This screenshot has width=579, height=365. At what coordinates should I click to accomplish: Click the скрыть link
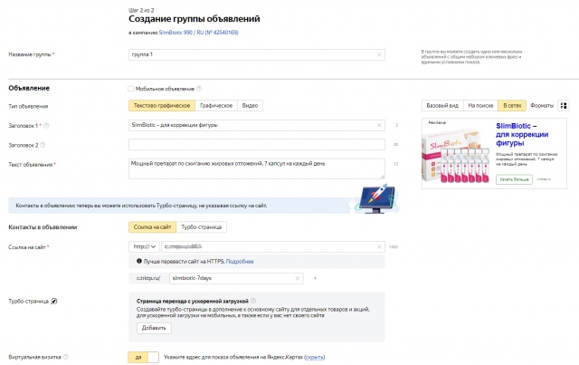pos(315,357)
